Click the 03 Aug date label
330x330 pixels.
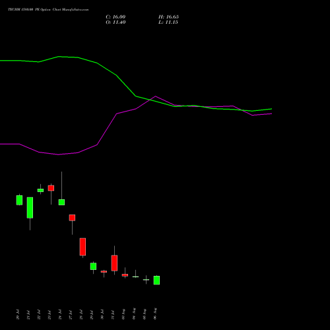click(123, 314)
